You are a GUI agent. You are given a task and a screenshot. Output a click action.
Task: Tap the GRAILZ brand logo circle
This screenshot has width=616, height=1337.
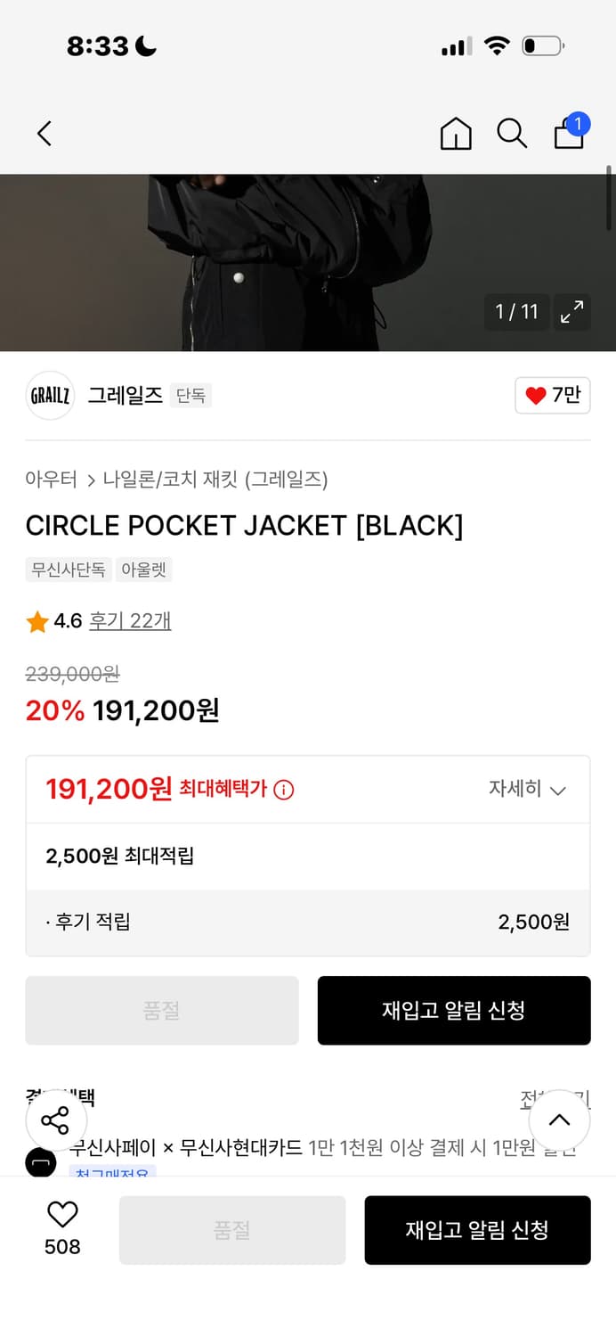(x=49, y=395)
